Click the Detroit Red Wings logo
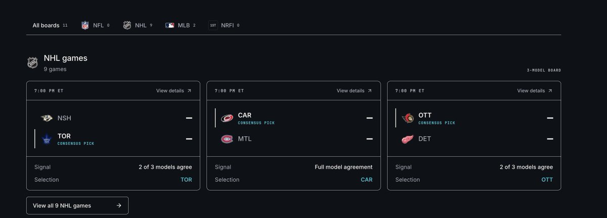 tap(408, 139)
